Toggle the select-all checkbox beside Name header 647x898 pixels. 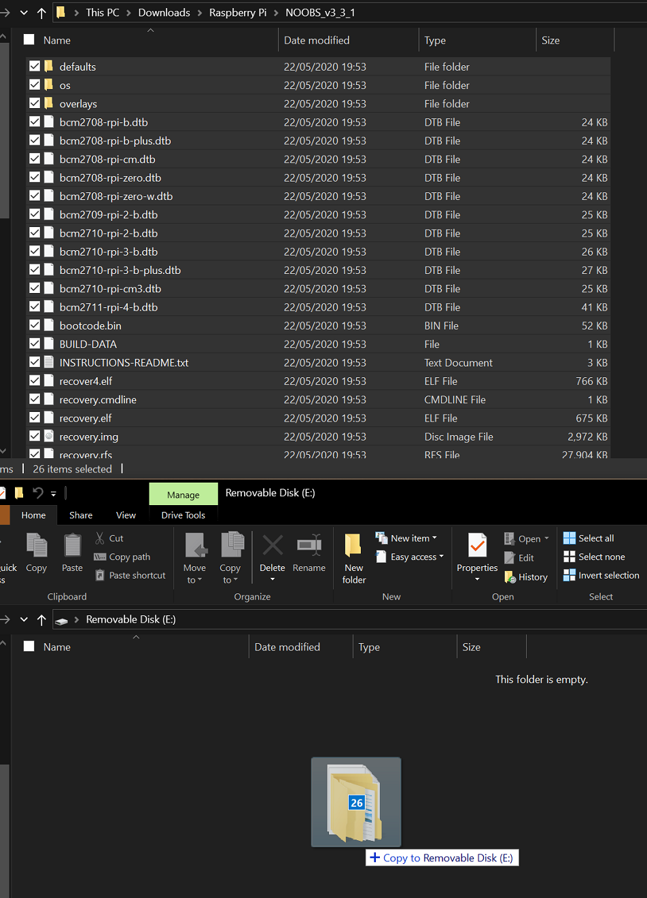(29, 40)
